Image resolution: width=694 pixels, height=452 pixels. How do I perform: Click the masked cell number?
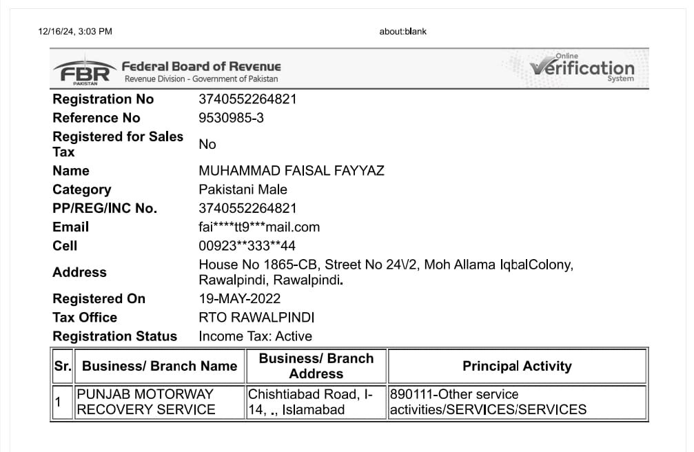click(x=247, y=246)
